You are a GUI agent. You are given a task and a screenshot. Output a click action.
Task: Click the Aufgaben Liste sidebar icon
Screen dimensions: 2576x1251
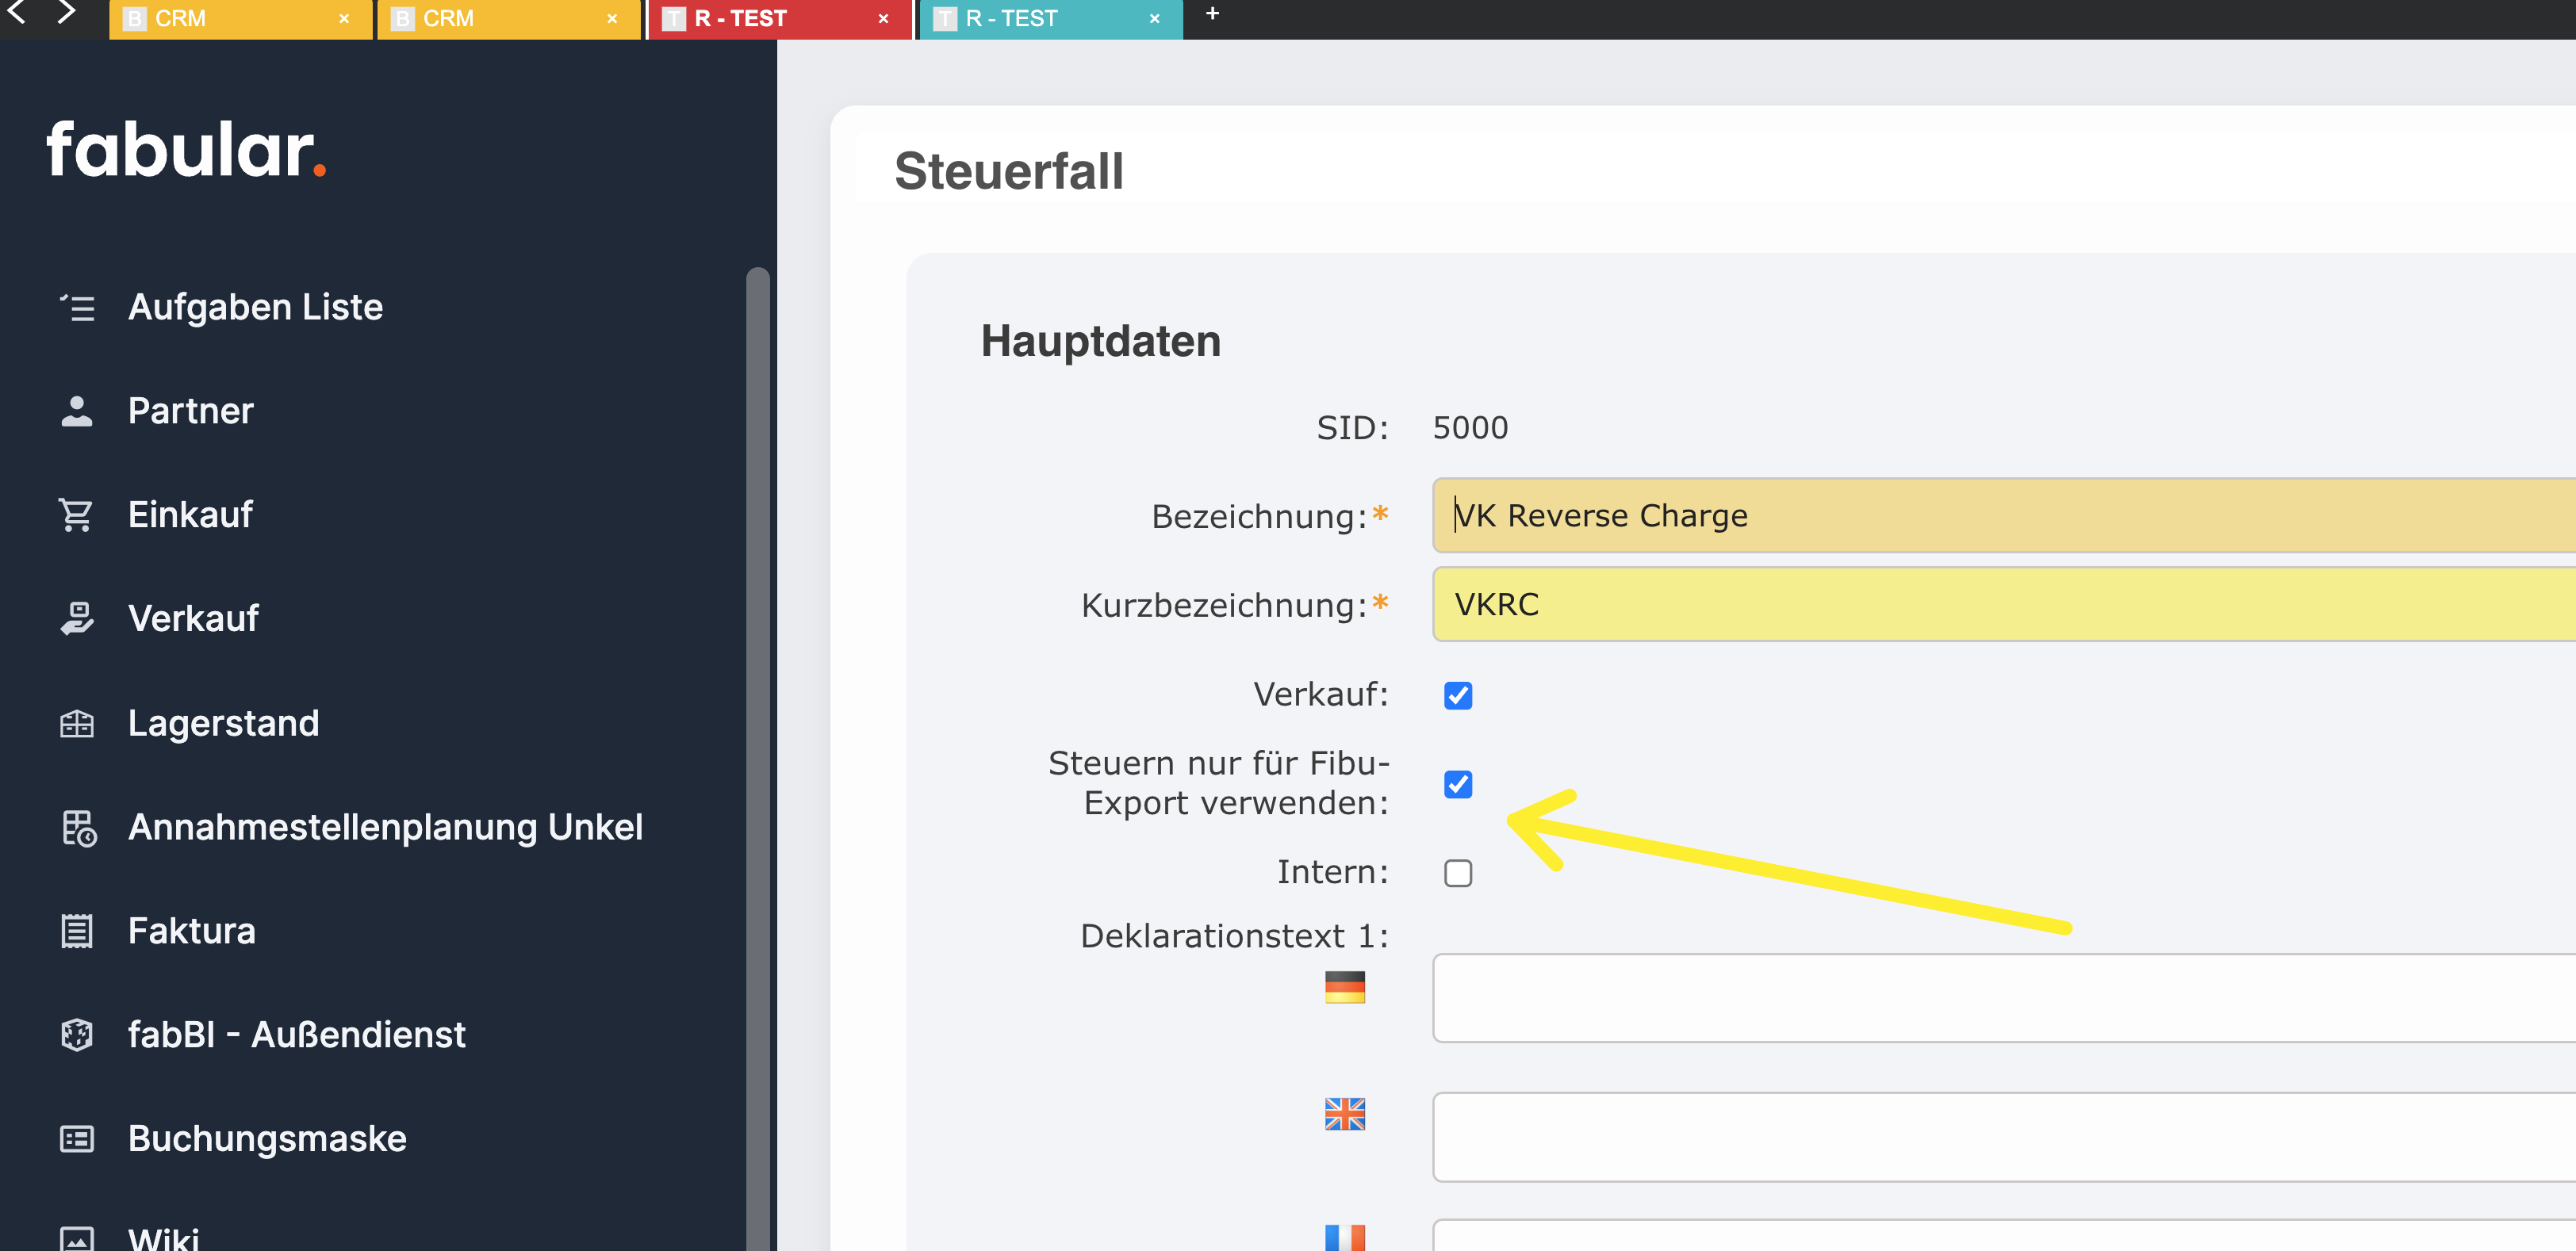click(77, 307)
